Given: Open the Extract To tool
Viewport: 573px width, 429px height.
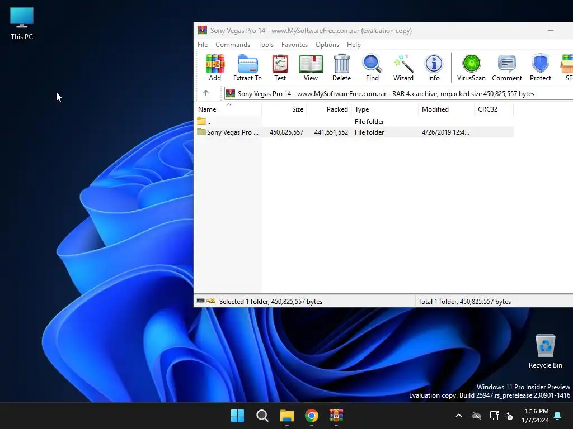Looking at the screenshot, I should click(x=247, y=68).
